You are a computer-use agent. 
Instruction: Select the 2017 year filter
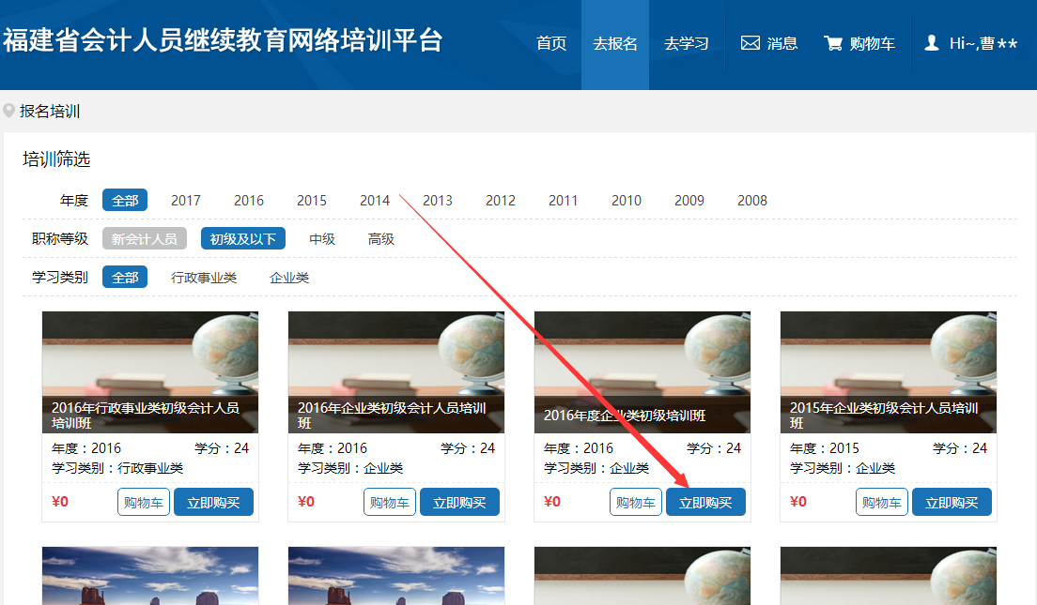click(186, 200)
